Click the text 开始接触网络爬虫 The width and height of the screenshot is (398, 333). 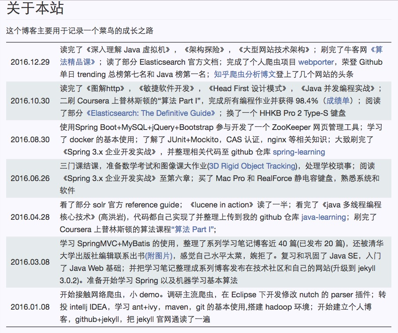(91, 295)
